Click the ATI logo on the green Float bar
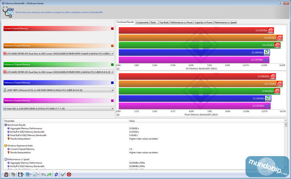 277,91
